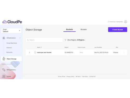This screenshot has height=98, width=130.
Task: Click the Infrastructure section label
Action: tap(11, 38)
